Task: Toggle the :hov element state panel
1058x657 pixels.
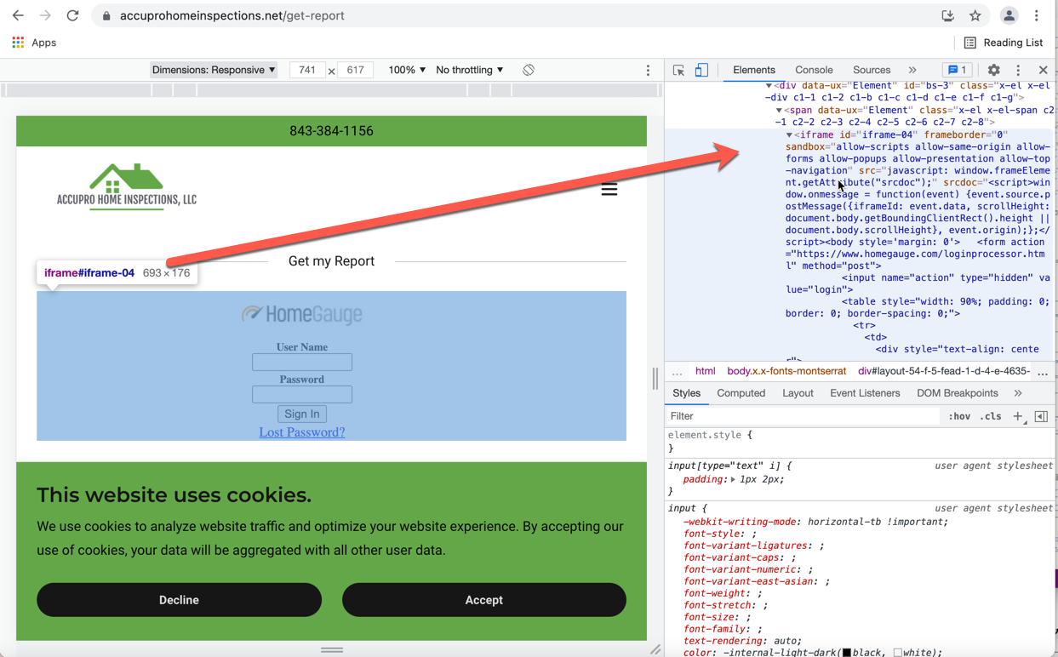Action: point(959,416)
